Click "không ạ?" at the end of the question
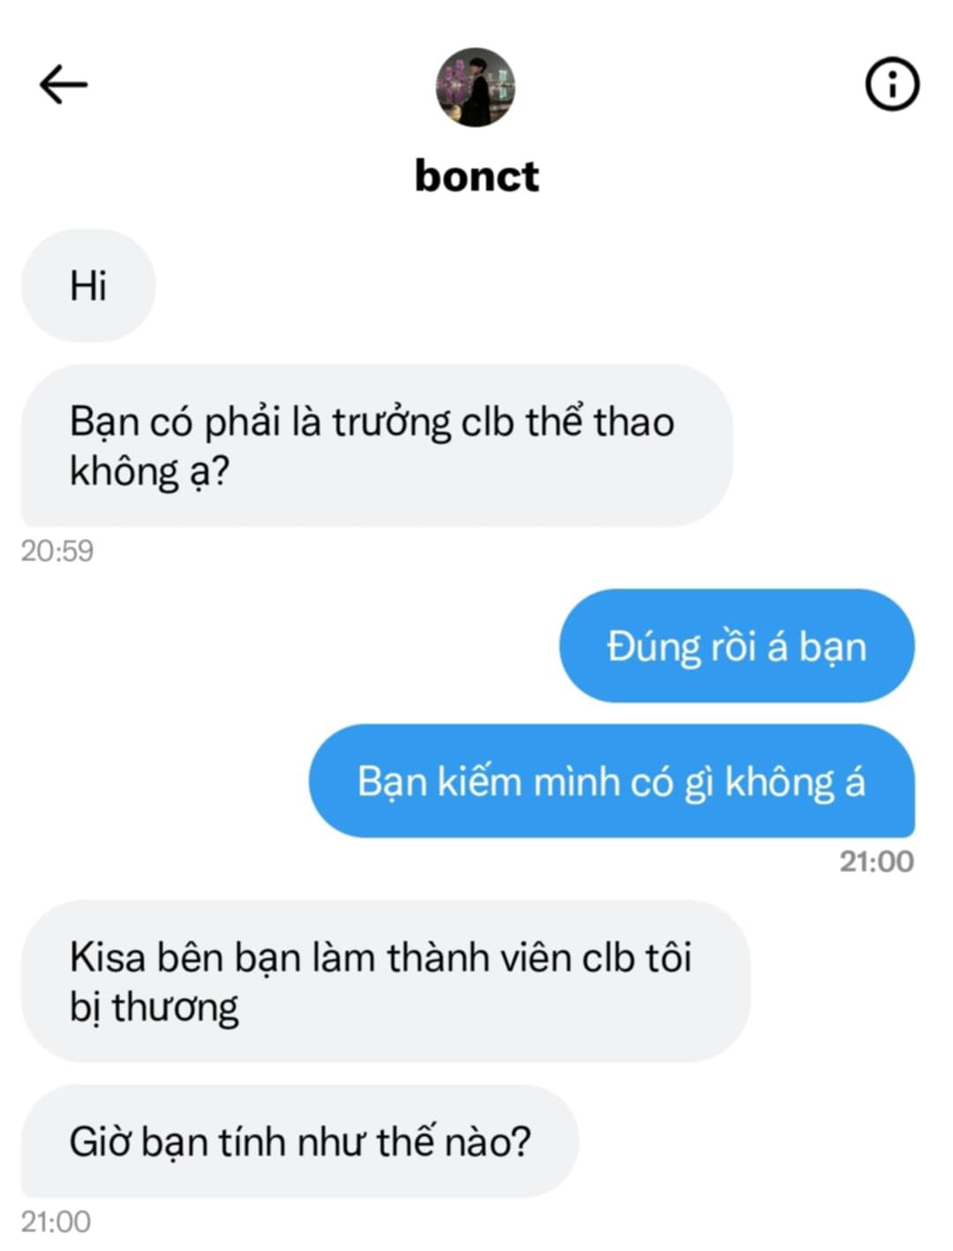The image size is (953, 1251). (149, 471)
